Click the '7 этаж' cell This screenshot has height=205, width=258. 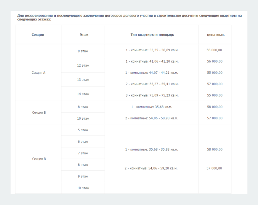[83, 153]
